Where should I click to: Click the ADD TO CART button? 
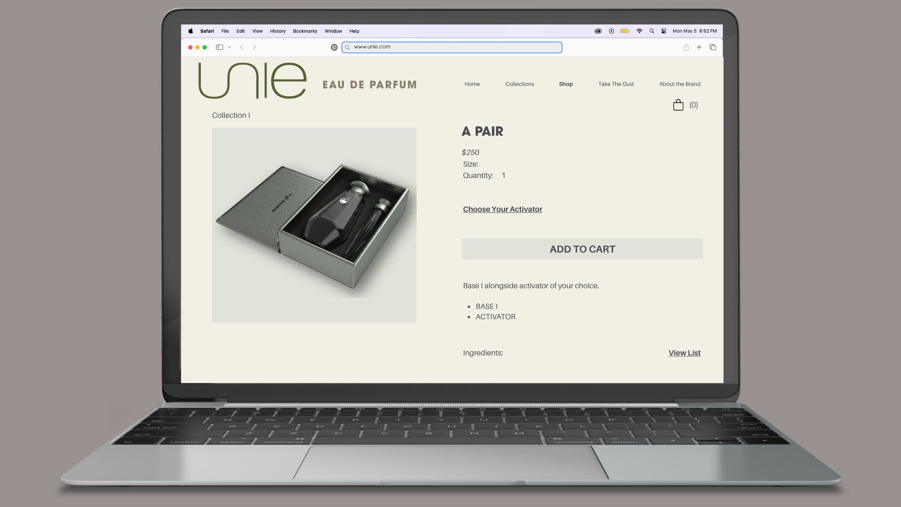[582, 249]
